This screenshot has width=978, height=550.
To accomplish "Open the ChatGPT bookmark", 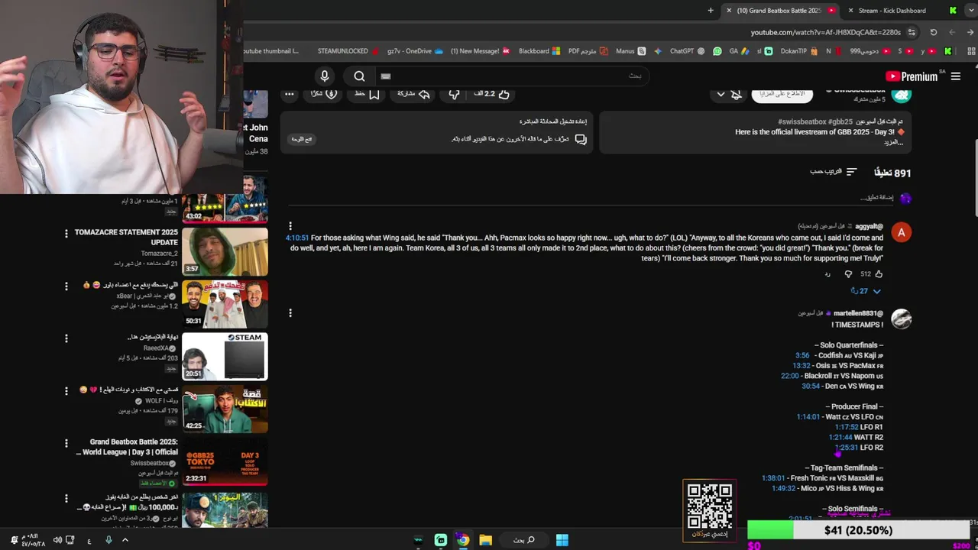I will 688,51.
